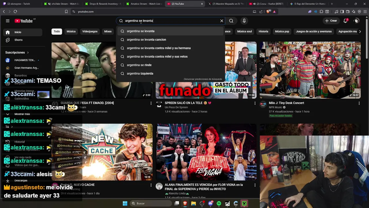Open a new browser tab
This screenshot has width=369, height=208.
[332, 4]
